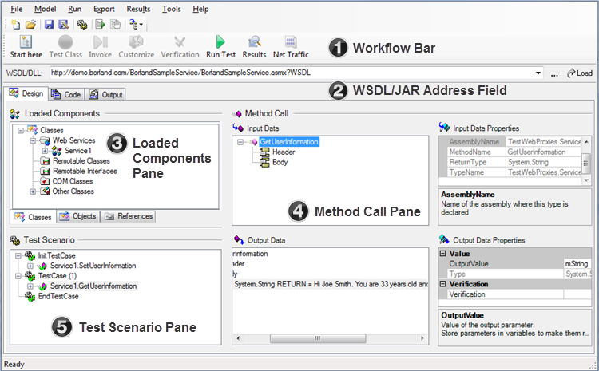The image size is (599, 371).
Task: Click the Run Test green arrow
Action: point(220,47)
